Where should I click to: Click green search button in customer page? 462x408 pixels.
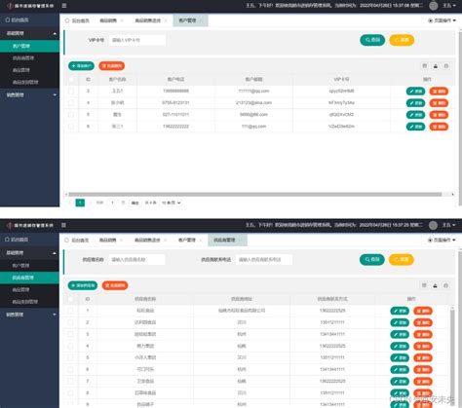372,40
